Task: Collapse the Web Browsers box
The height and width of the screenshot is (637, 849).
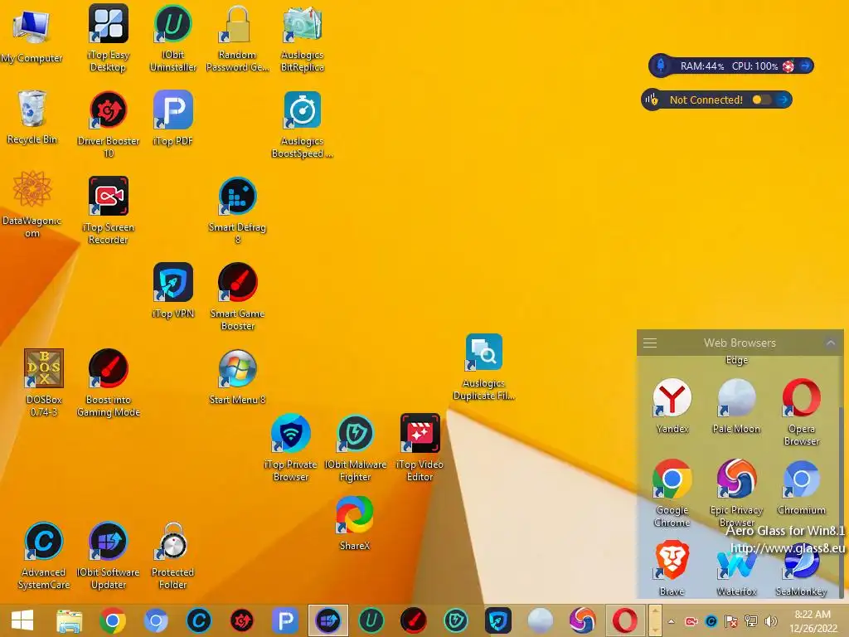Action: click(x=831, y=343)
